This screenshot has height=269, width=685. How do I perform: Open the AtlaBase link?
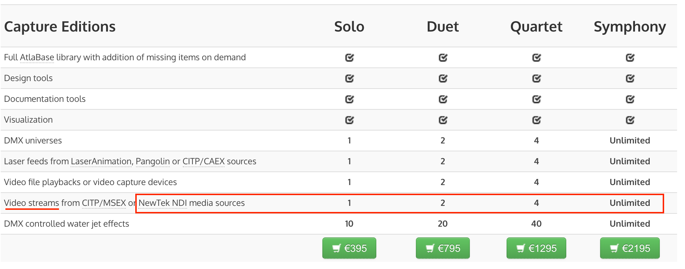click(x=37, y=57)
